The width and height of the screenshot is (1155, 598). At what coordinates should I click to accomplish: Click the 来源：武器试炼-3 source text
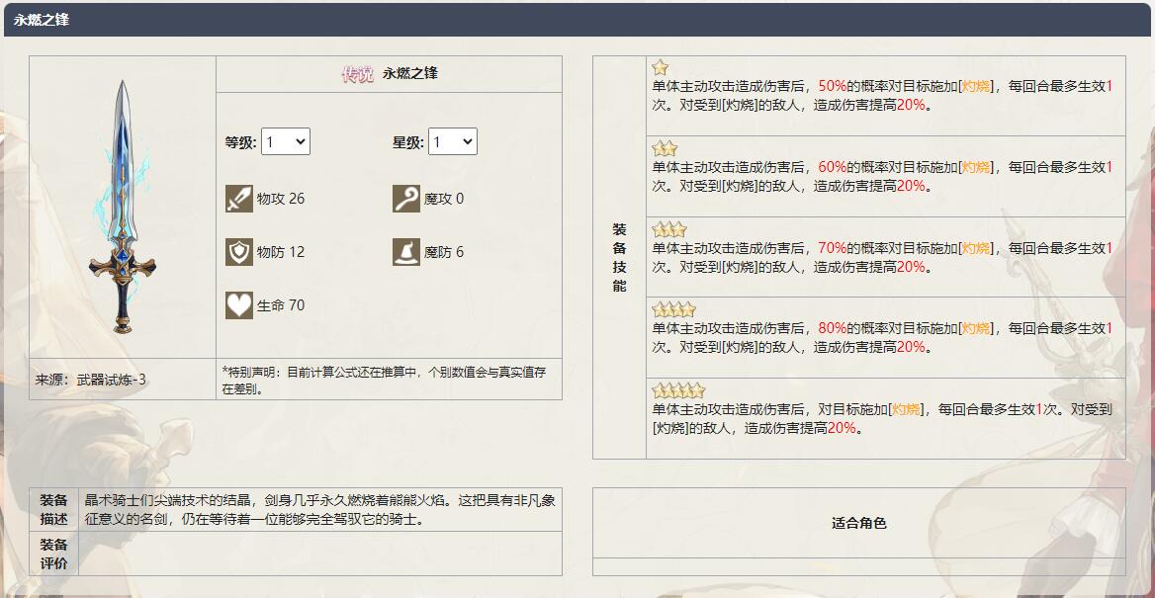click(91, 380)
